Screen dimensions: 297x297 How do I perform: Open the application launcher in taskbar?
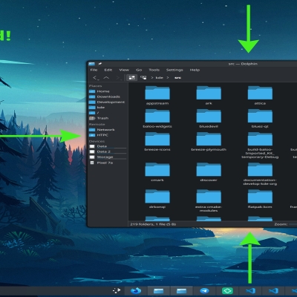click(x=117, y=290)
